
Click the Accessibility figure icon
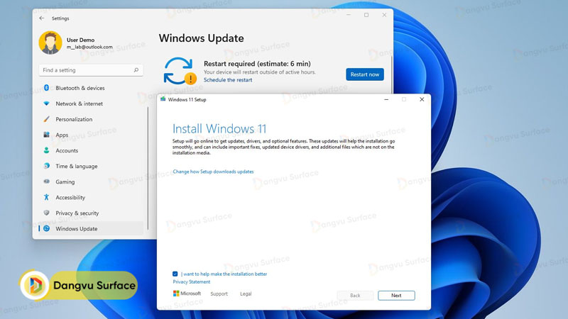click(x=47, y=197)
